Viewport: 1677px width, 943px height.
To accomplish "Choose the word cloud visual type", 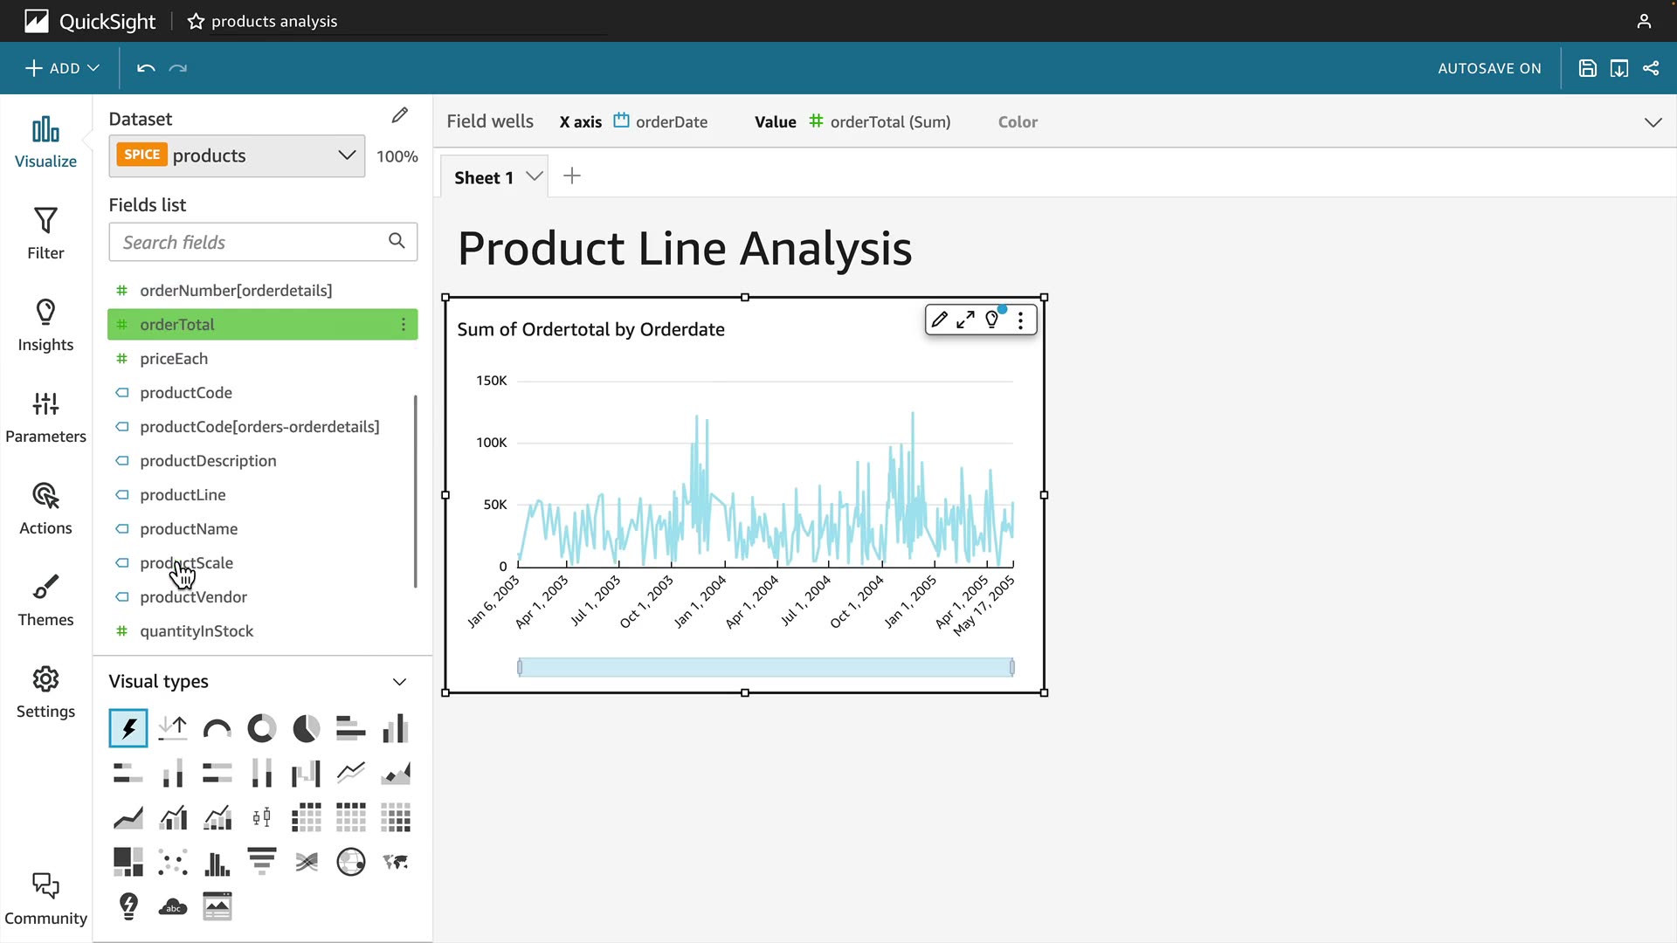I will [x=173, y=906].
